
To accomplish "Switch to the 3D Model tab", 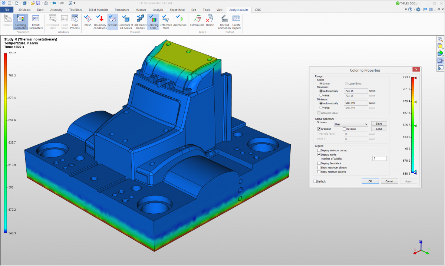I will (x=24, y=10).
